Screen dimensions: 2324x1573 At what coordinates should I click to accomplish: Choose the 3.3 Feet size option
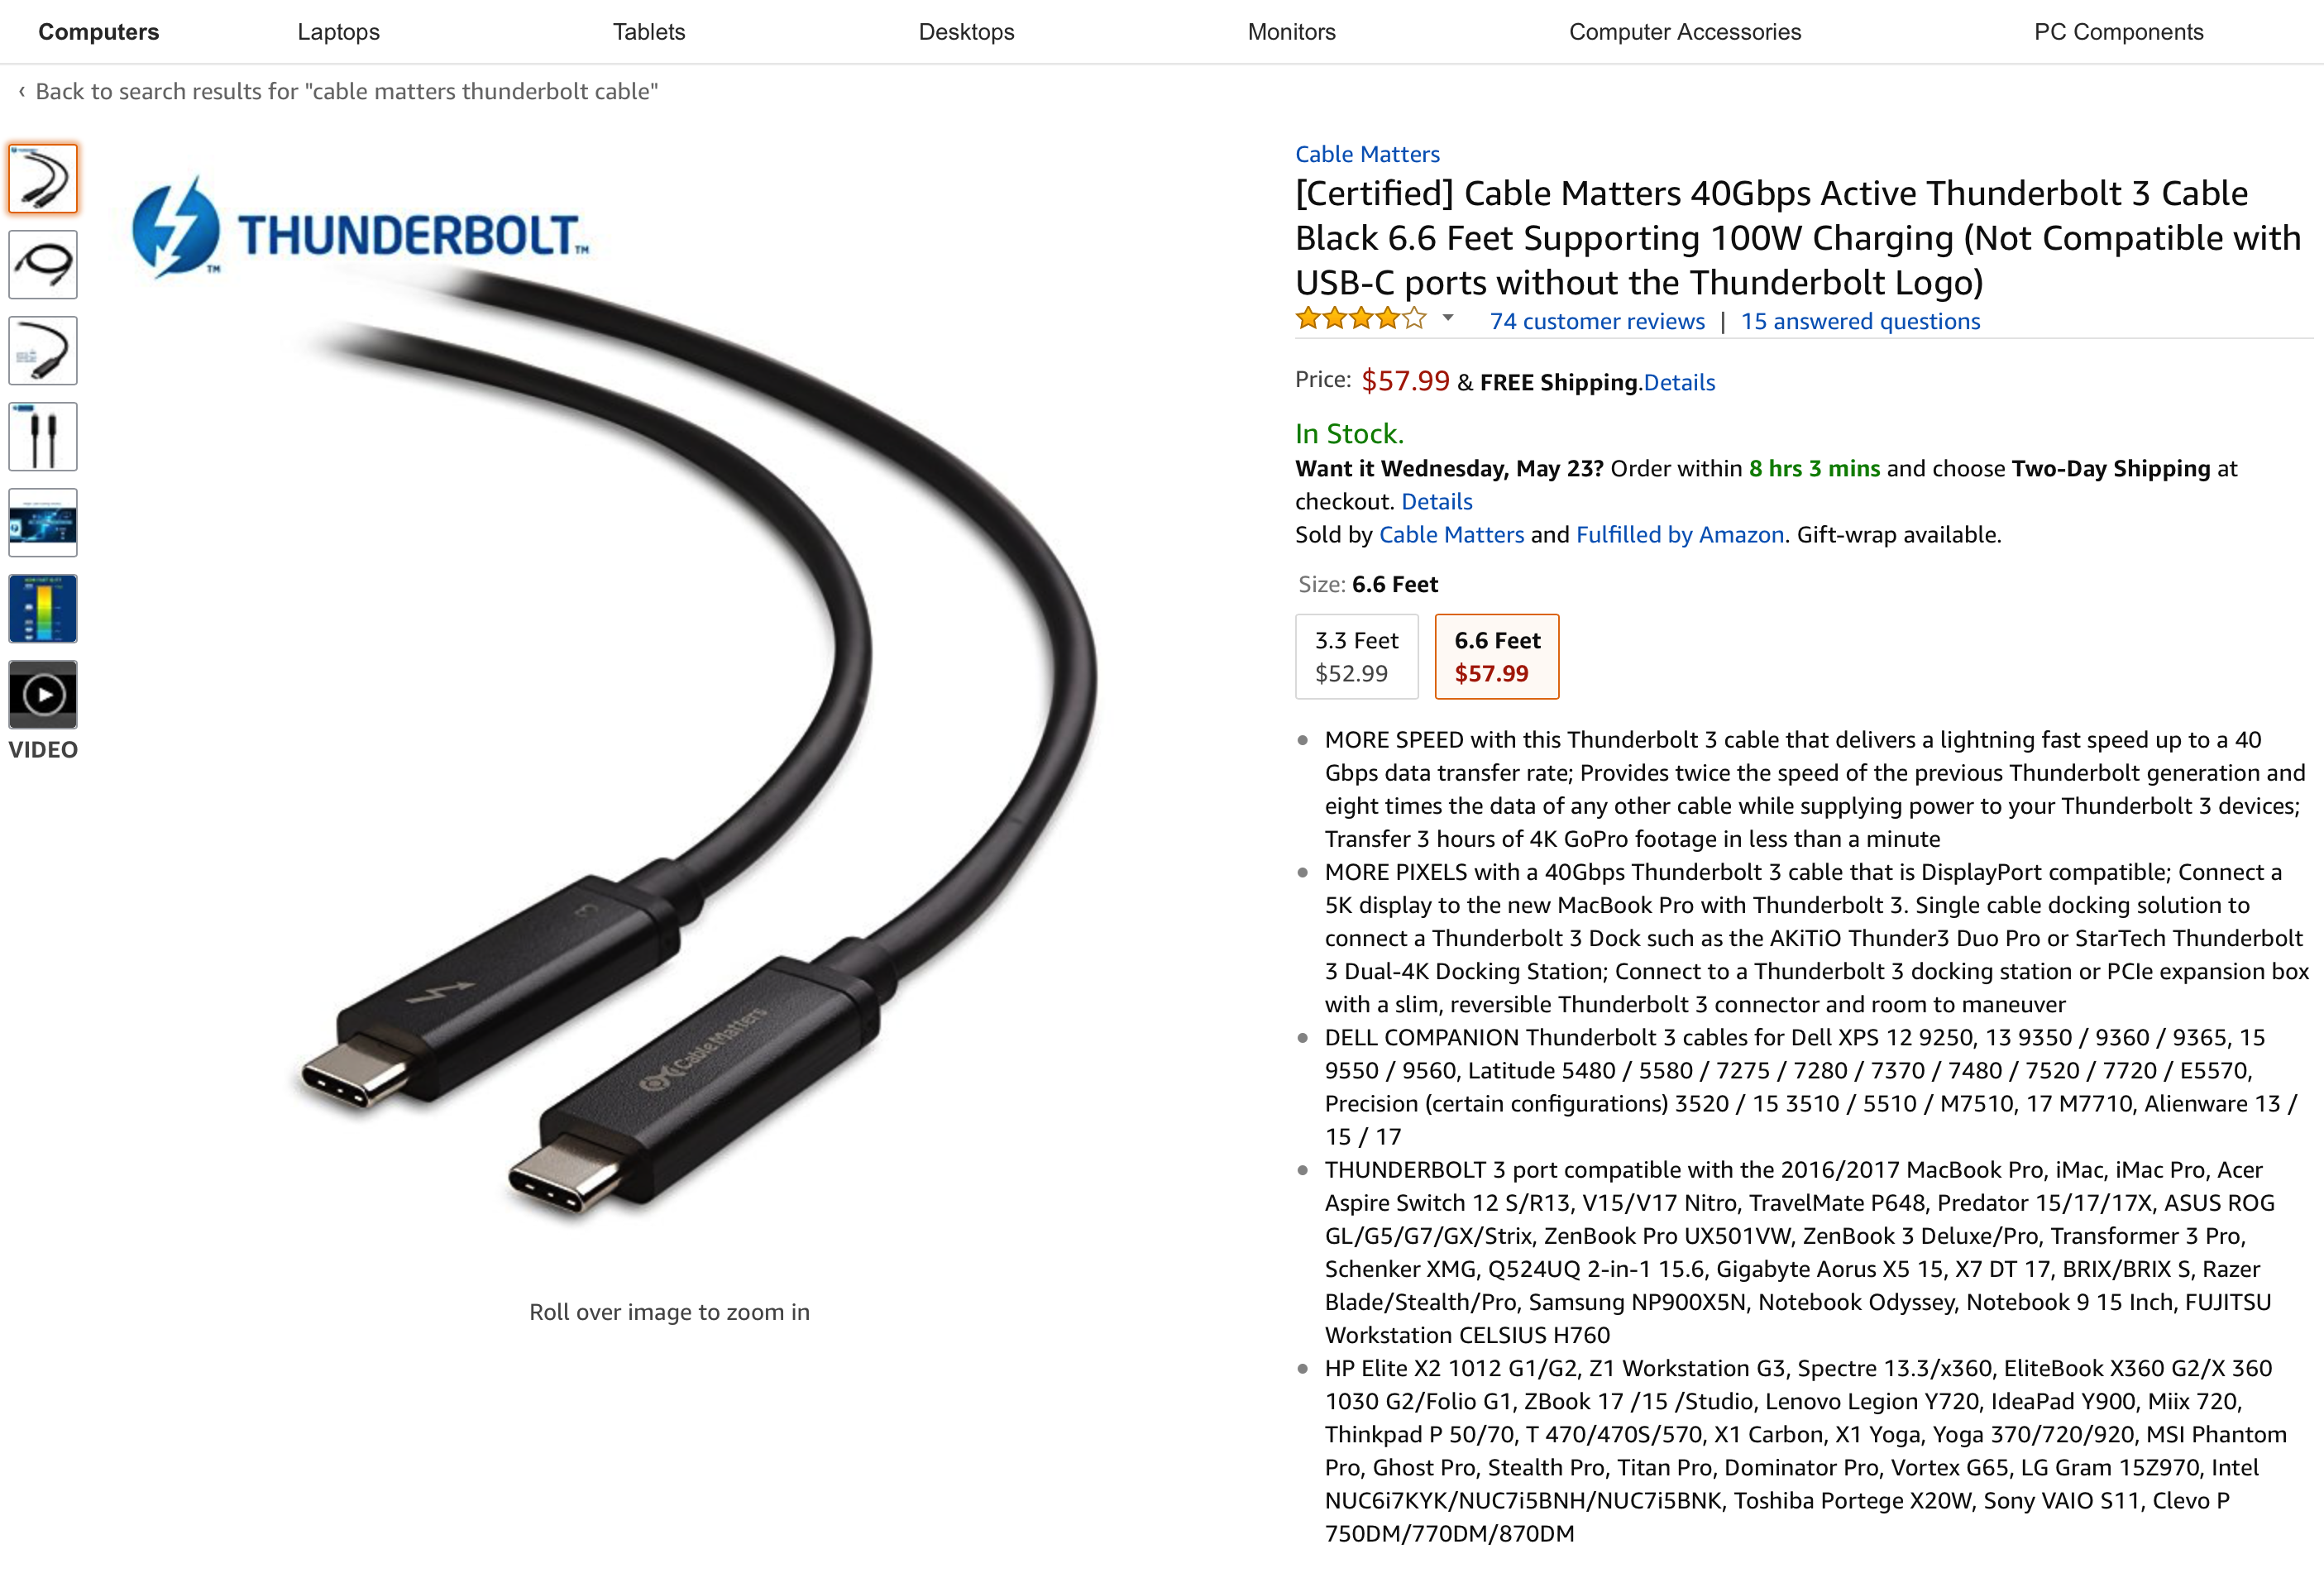[1357, 656]
